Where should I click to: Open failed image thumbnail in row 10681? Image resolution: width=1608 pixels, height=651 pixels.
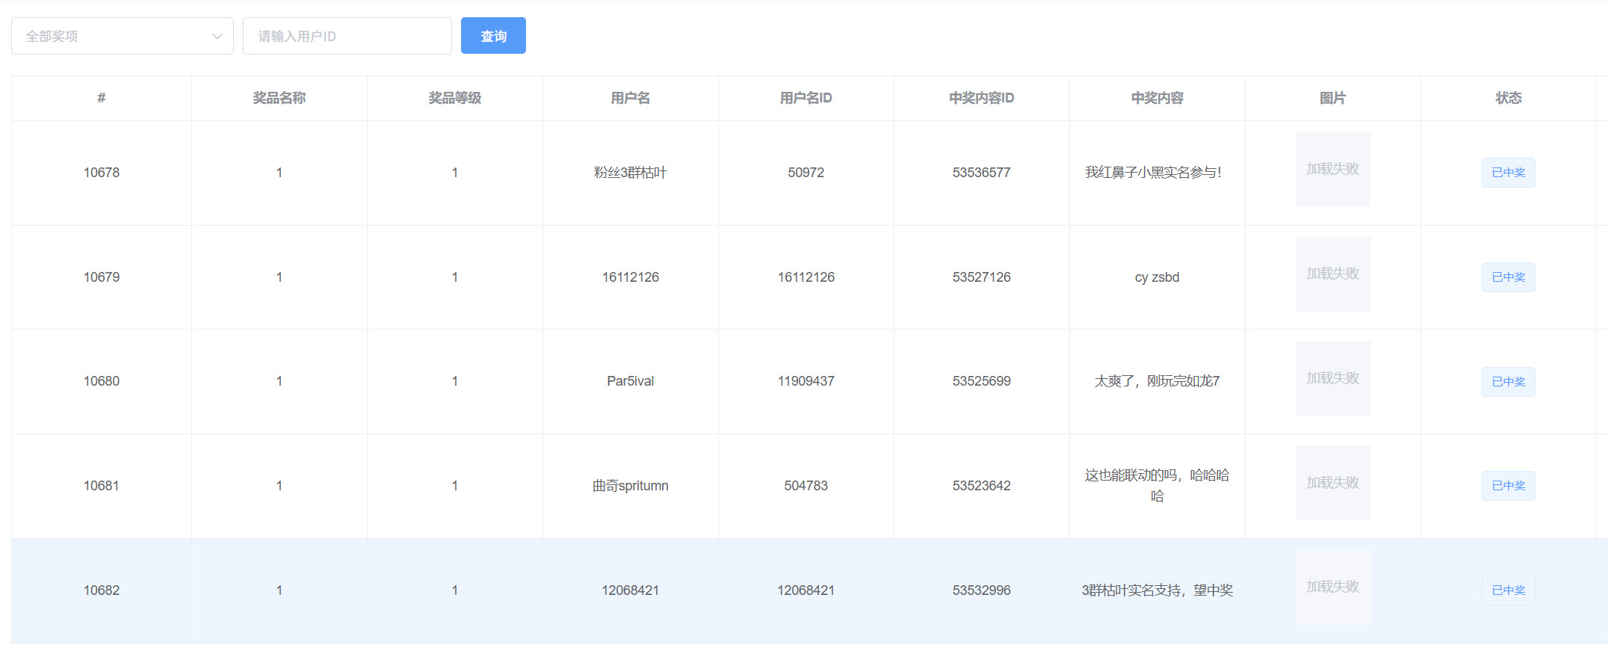pos(1333,483)
